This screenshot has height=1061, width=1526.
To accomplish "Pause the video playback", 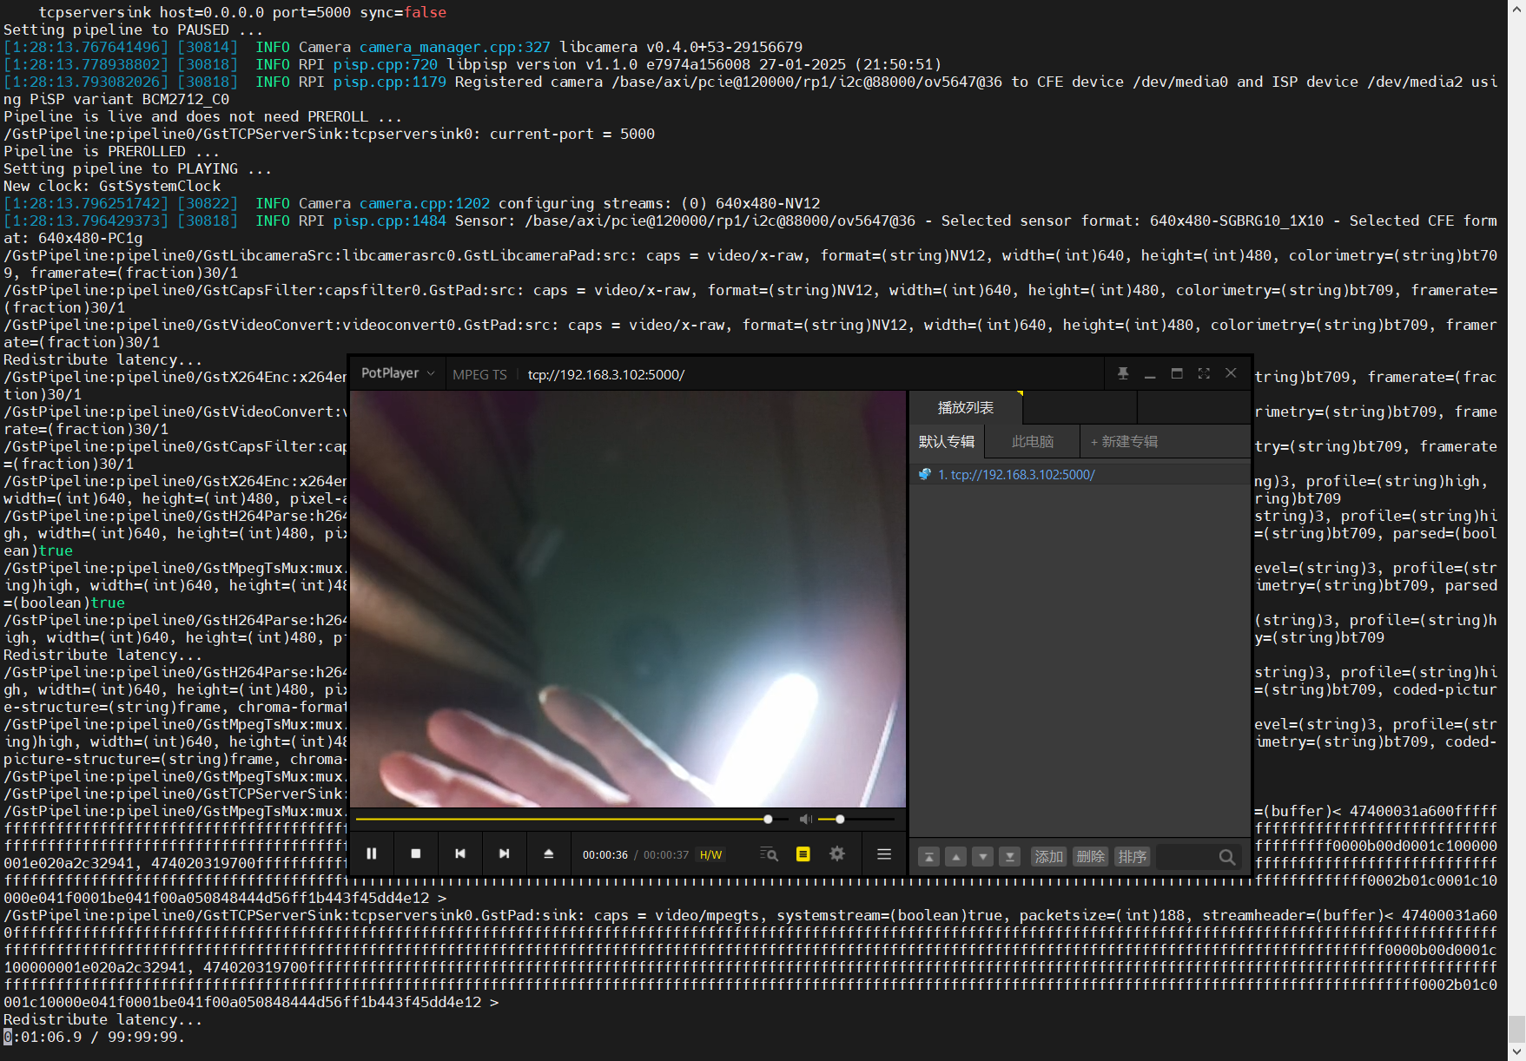I will tap(372, 854).
